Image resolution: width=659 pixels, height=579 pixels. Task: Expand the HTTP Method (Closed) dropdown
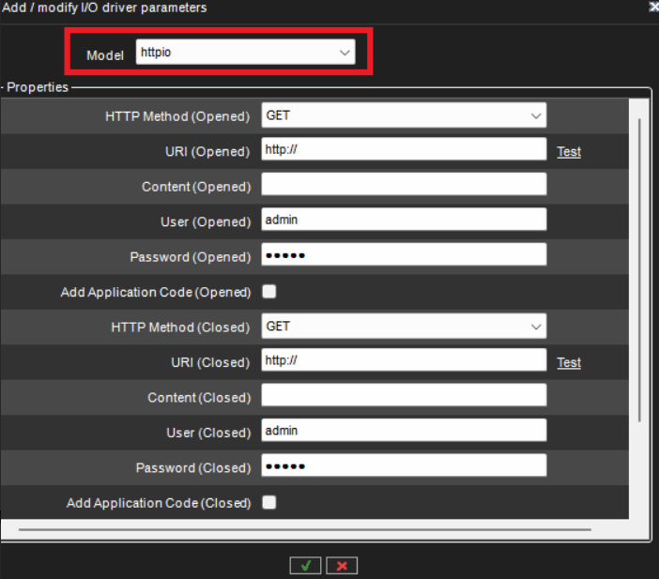pos(404,327)
